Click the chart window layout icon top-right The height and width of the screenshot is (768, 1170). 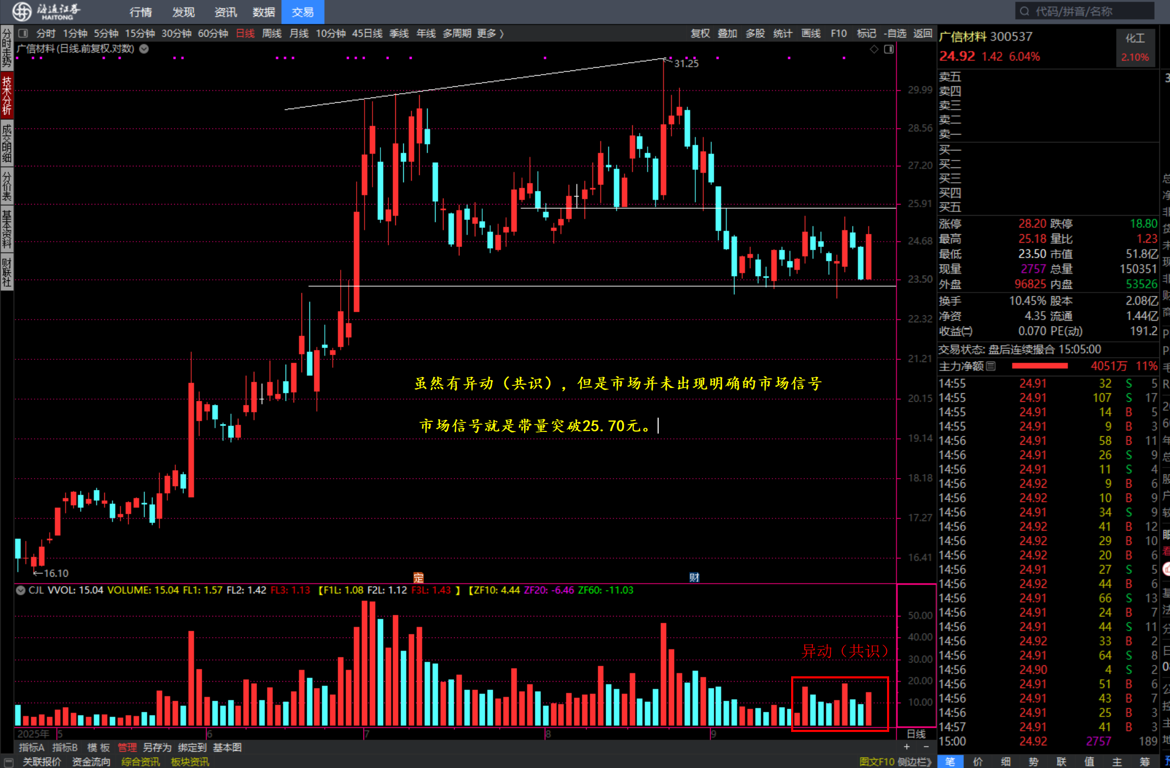click(889, 49)
